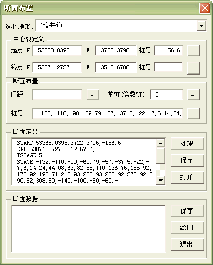Click the empty 间距 input field
This screenshot has width=213, height=265.
57,94
